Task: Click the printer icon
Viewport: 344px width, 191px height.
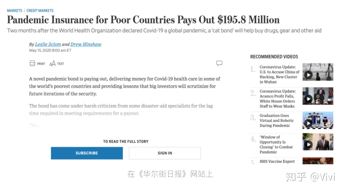Action: 32,64
